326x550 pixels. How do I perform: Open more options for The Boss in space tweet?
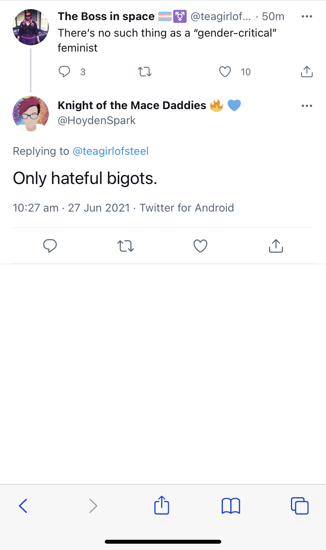[307, 17]
